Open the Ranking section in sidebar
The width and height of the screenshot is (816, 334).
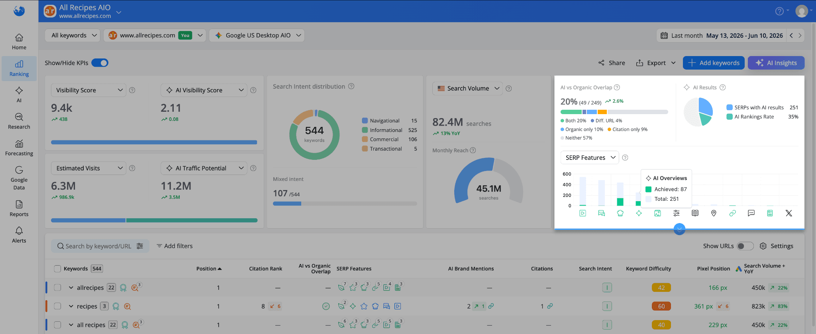click(x=19, y=68)
